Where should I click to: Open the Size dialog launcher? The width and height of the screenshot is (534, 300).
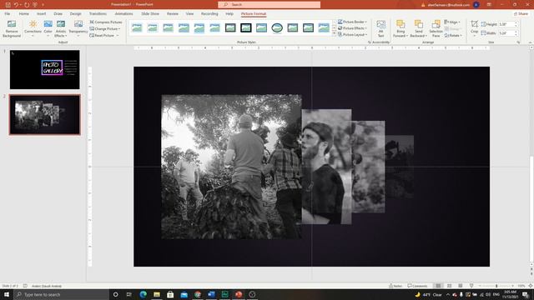coord(518,42)
